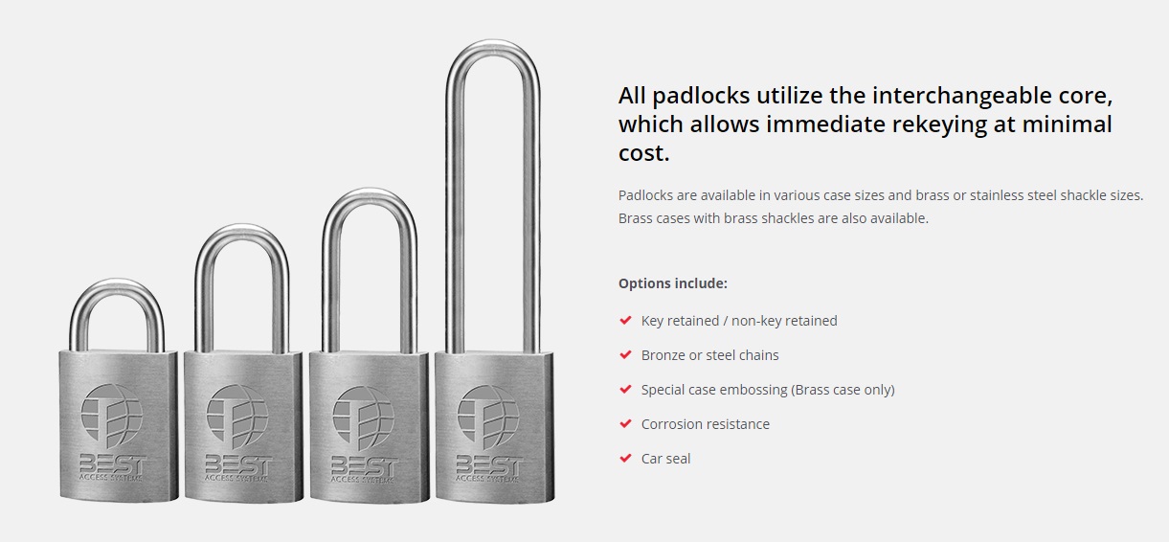
Task: Select the "Bronze or steel chains" option text
Action: click(x=709, y=355)
